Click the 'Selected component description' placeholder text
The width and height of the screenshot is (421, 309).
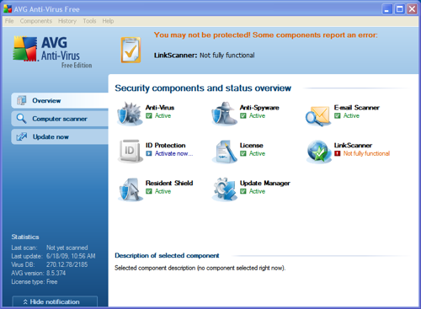(200, 268)
